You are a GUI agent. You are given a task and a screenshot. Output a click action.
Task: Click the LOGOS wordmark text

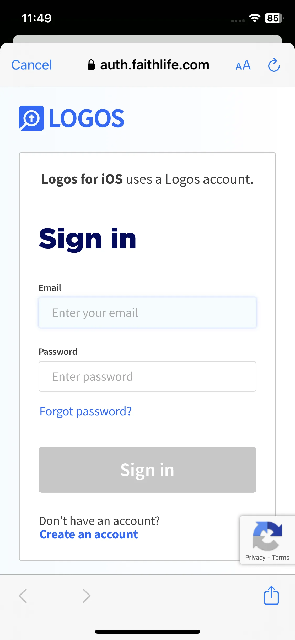tap(87, 118)
